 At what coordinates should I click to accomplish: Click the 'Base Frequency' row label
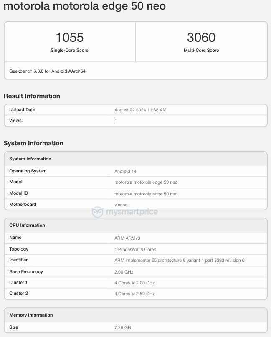(x=26, y=272)
